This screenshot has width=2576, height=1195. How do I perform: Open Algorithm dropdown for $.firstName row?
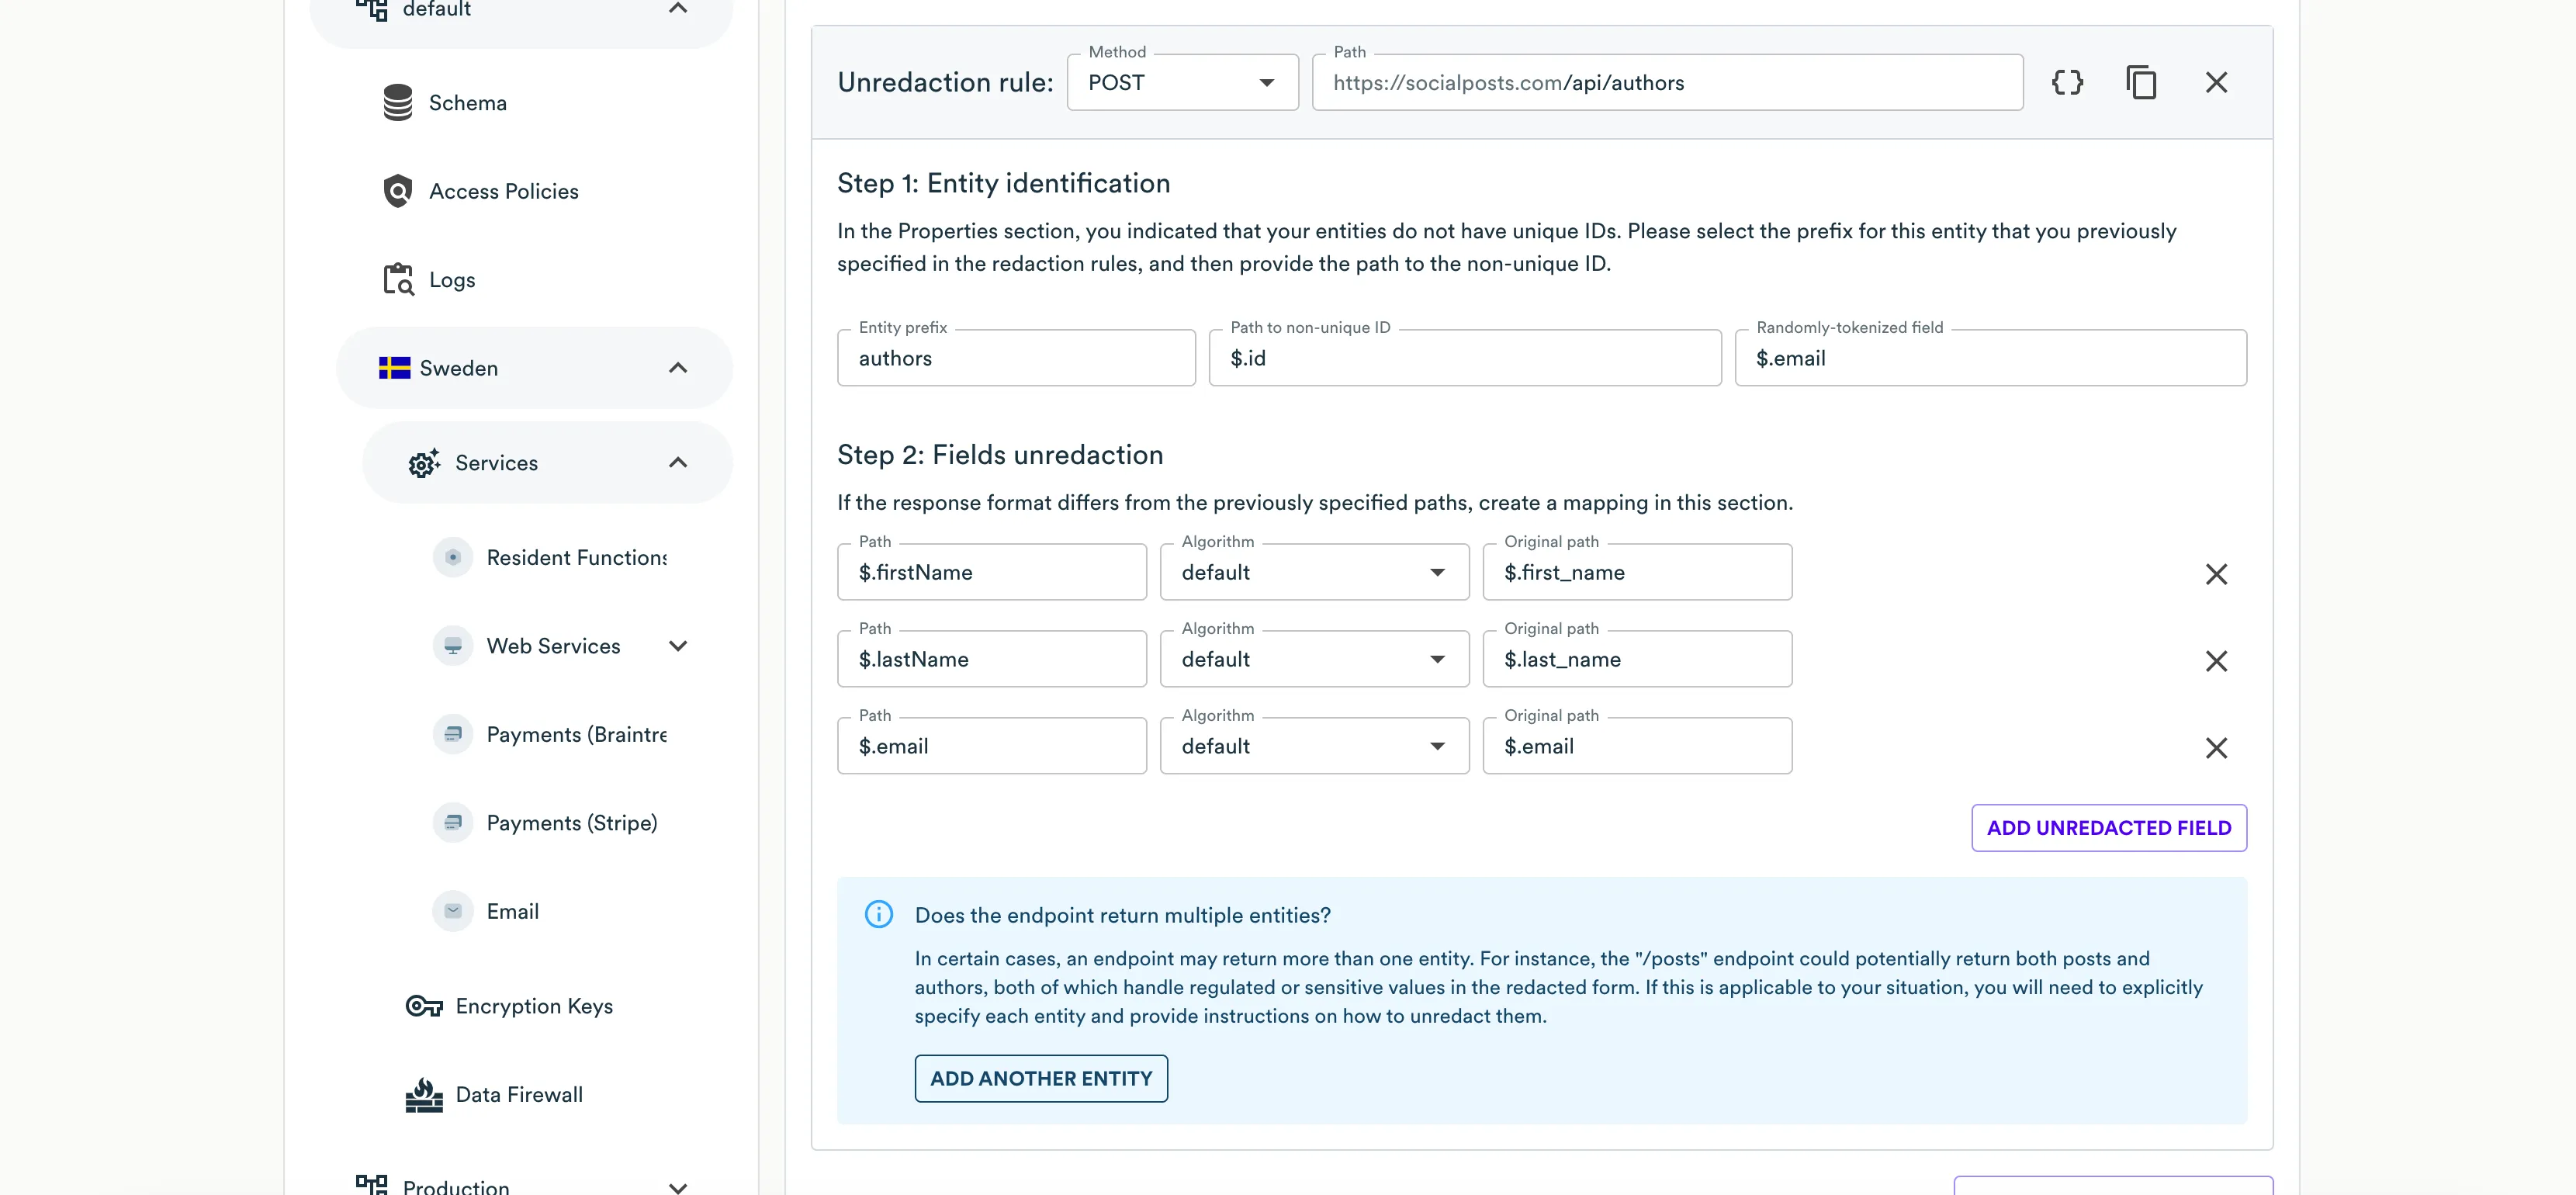click(x=1314, y=573)
